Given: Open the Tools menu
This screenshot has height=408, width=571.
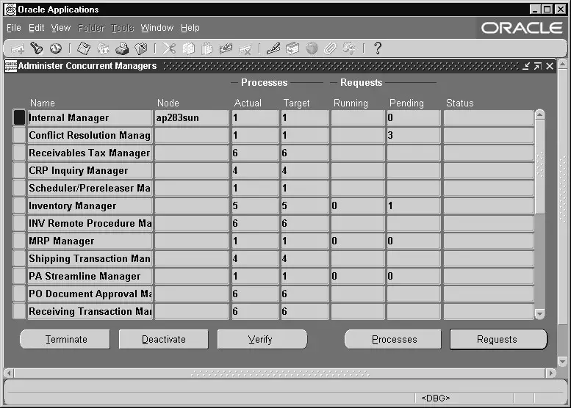Looking at the screenshot, I should (122, 28).
